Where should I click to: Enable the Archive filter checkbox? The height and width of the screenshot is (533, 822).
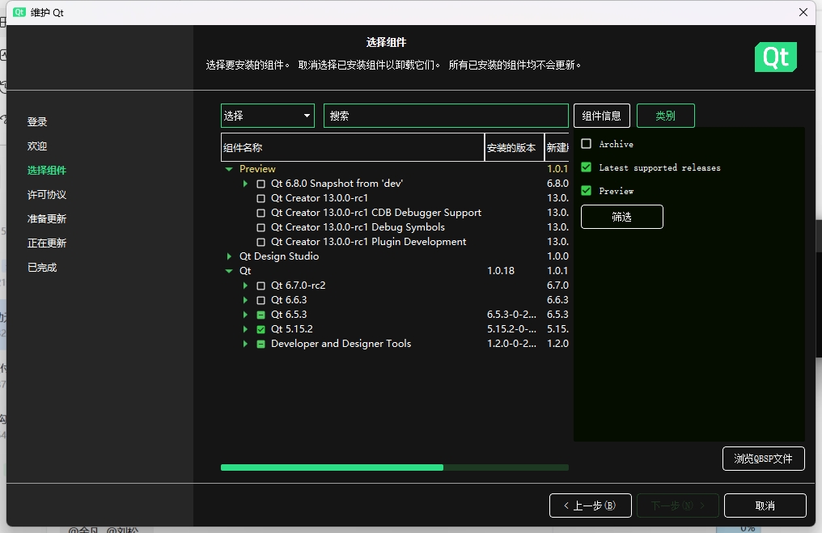point(586,144)
